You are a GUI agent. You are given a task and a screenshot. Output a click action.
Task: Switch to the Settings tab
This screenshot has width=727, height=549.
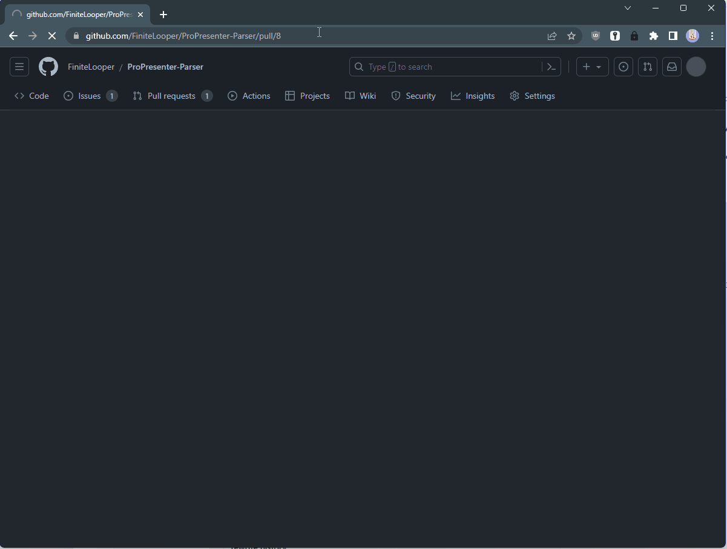[533, 96]
